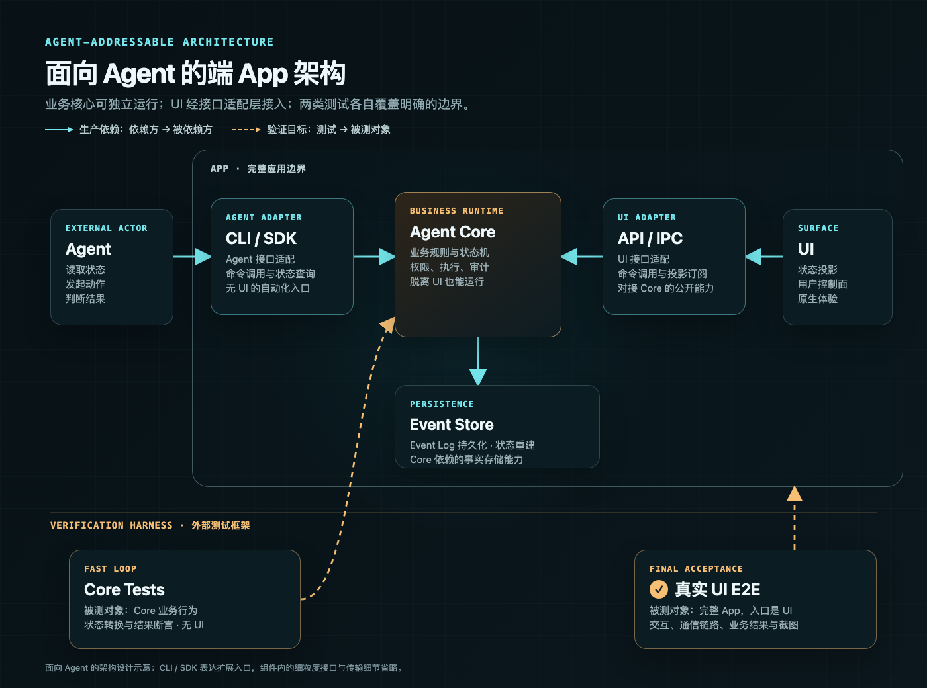Click the legend entry 生产依赖：依赖方 → 被依赖方

128,130
